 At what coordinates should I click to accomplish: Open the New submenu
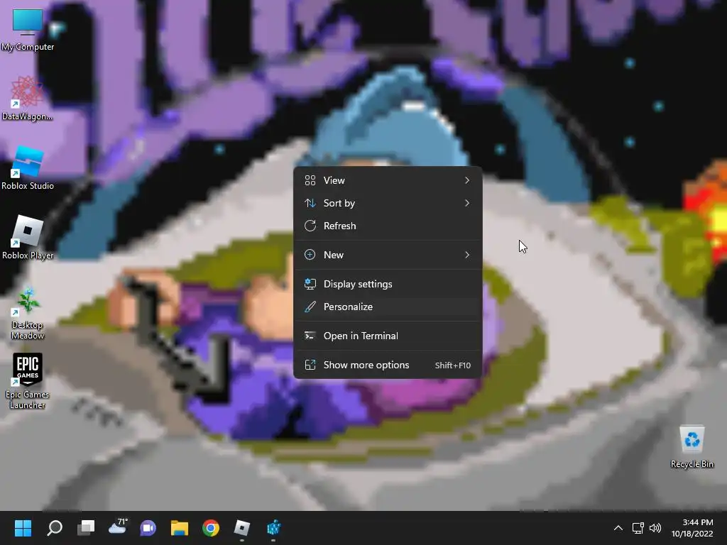(x=388, y=255)
